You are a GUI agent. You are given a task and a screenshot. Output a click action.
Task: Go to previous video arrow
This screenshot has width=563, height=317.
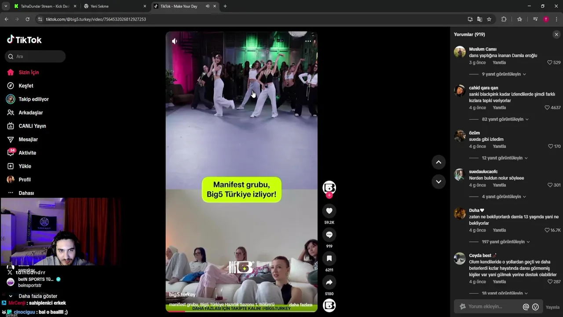pos(439,162)
